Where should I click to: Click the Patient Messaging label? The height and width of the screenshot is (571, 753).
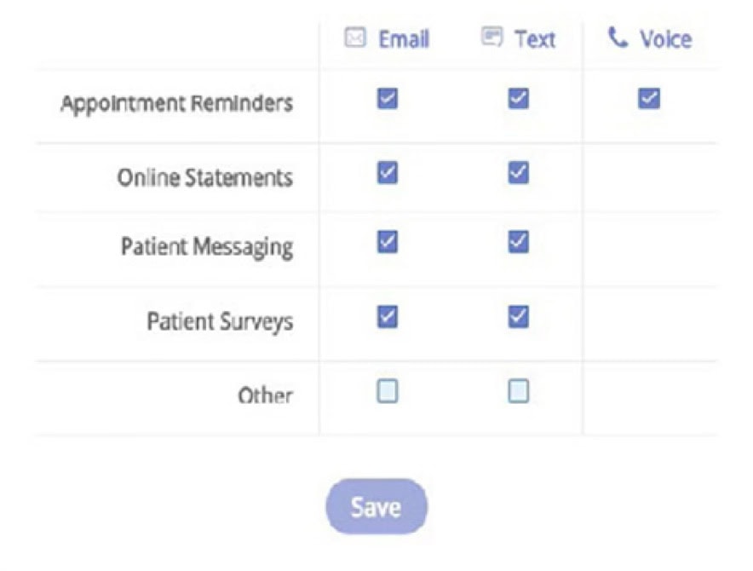207,247
